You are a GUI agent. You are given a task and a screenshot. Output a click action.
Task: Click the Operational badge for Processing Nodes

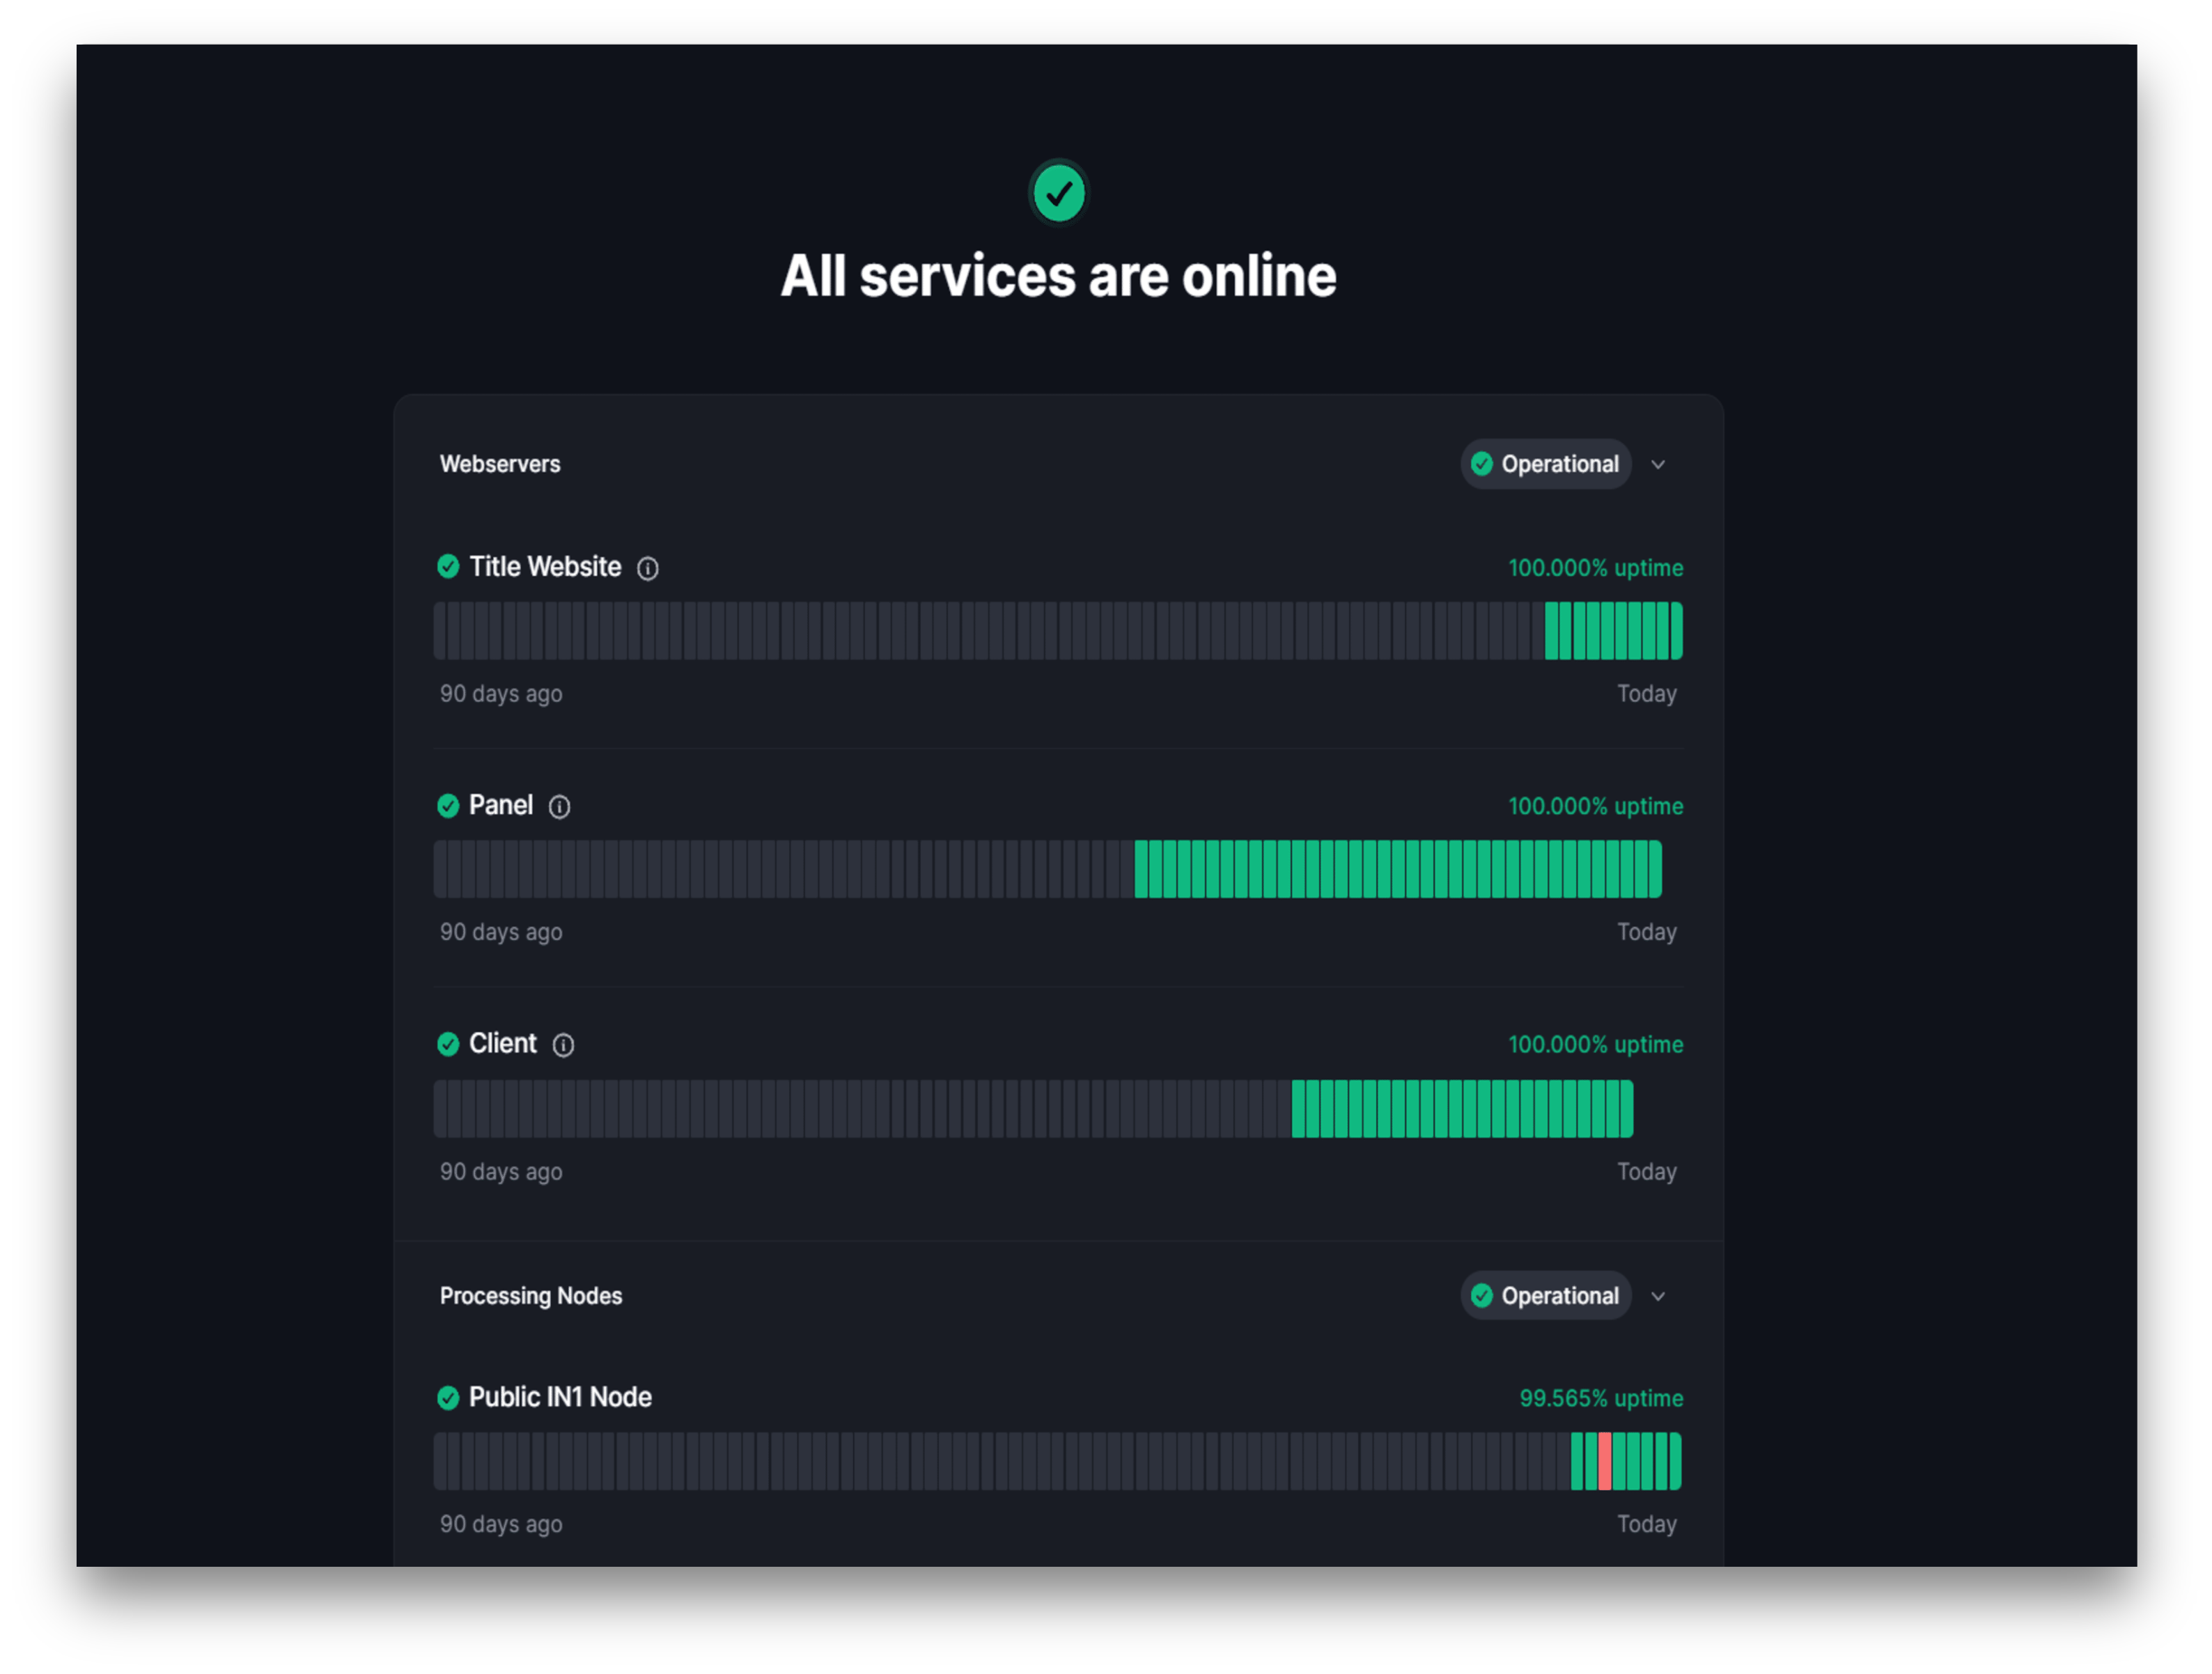pyautogui.click(x=1545, y=1295)
